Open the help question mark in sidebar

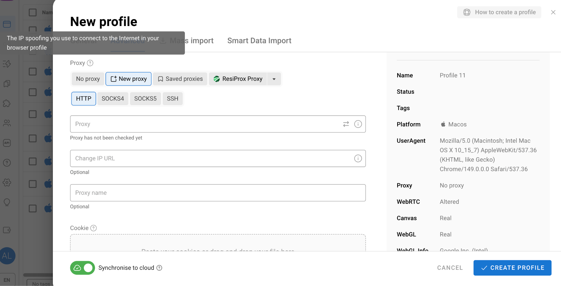tap(7, 163)
